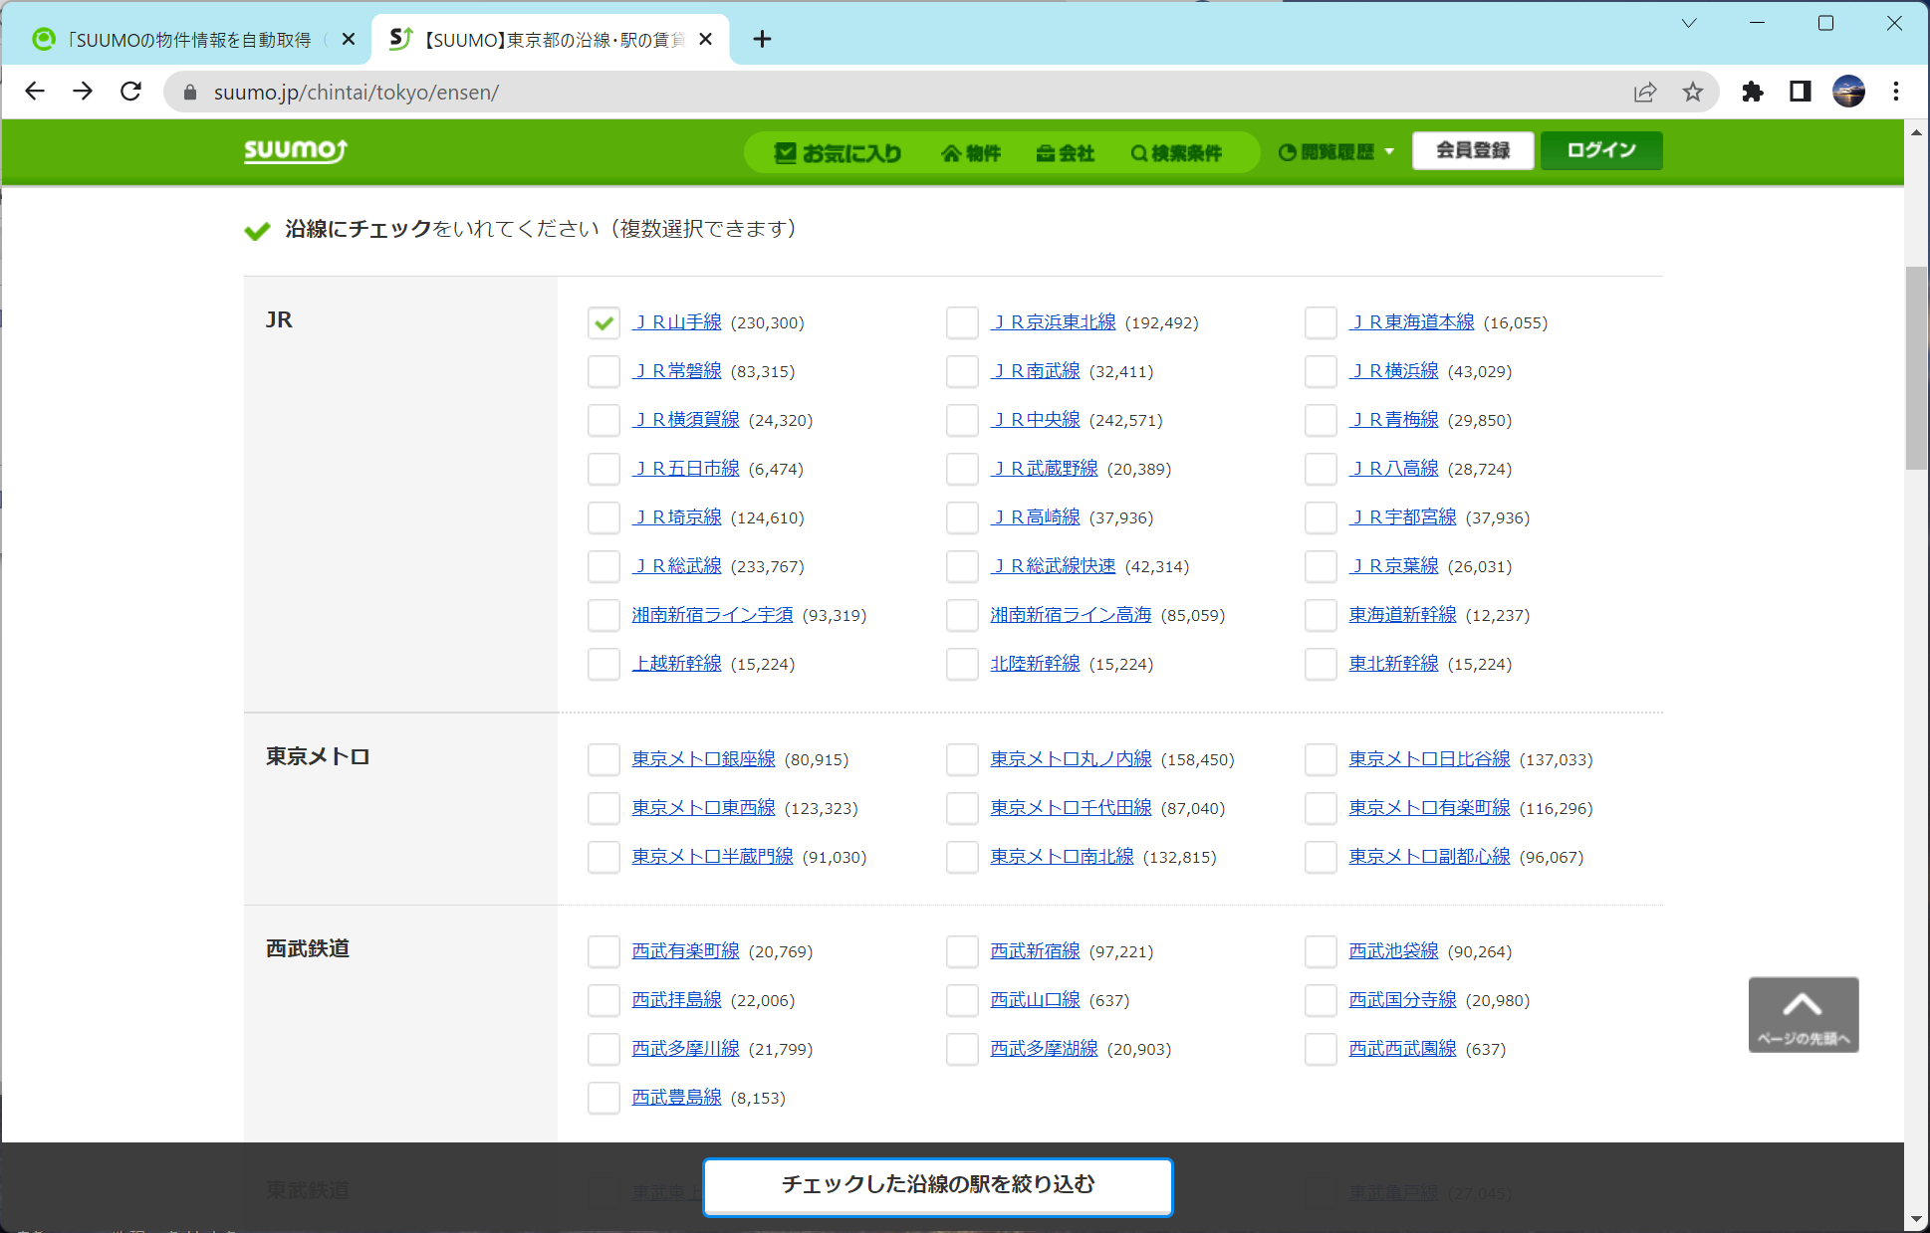The height and width of the screenshot is (1233, 1930).
Task: Open the ＪＲ山手線 link
Action: [x=677, y=322]
